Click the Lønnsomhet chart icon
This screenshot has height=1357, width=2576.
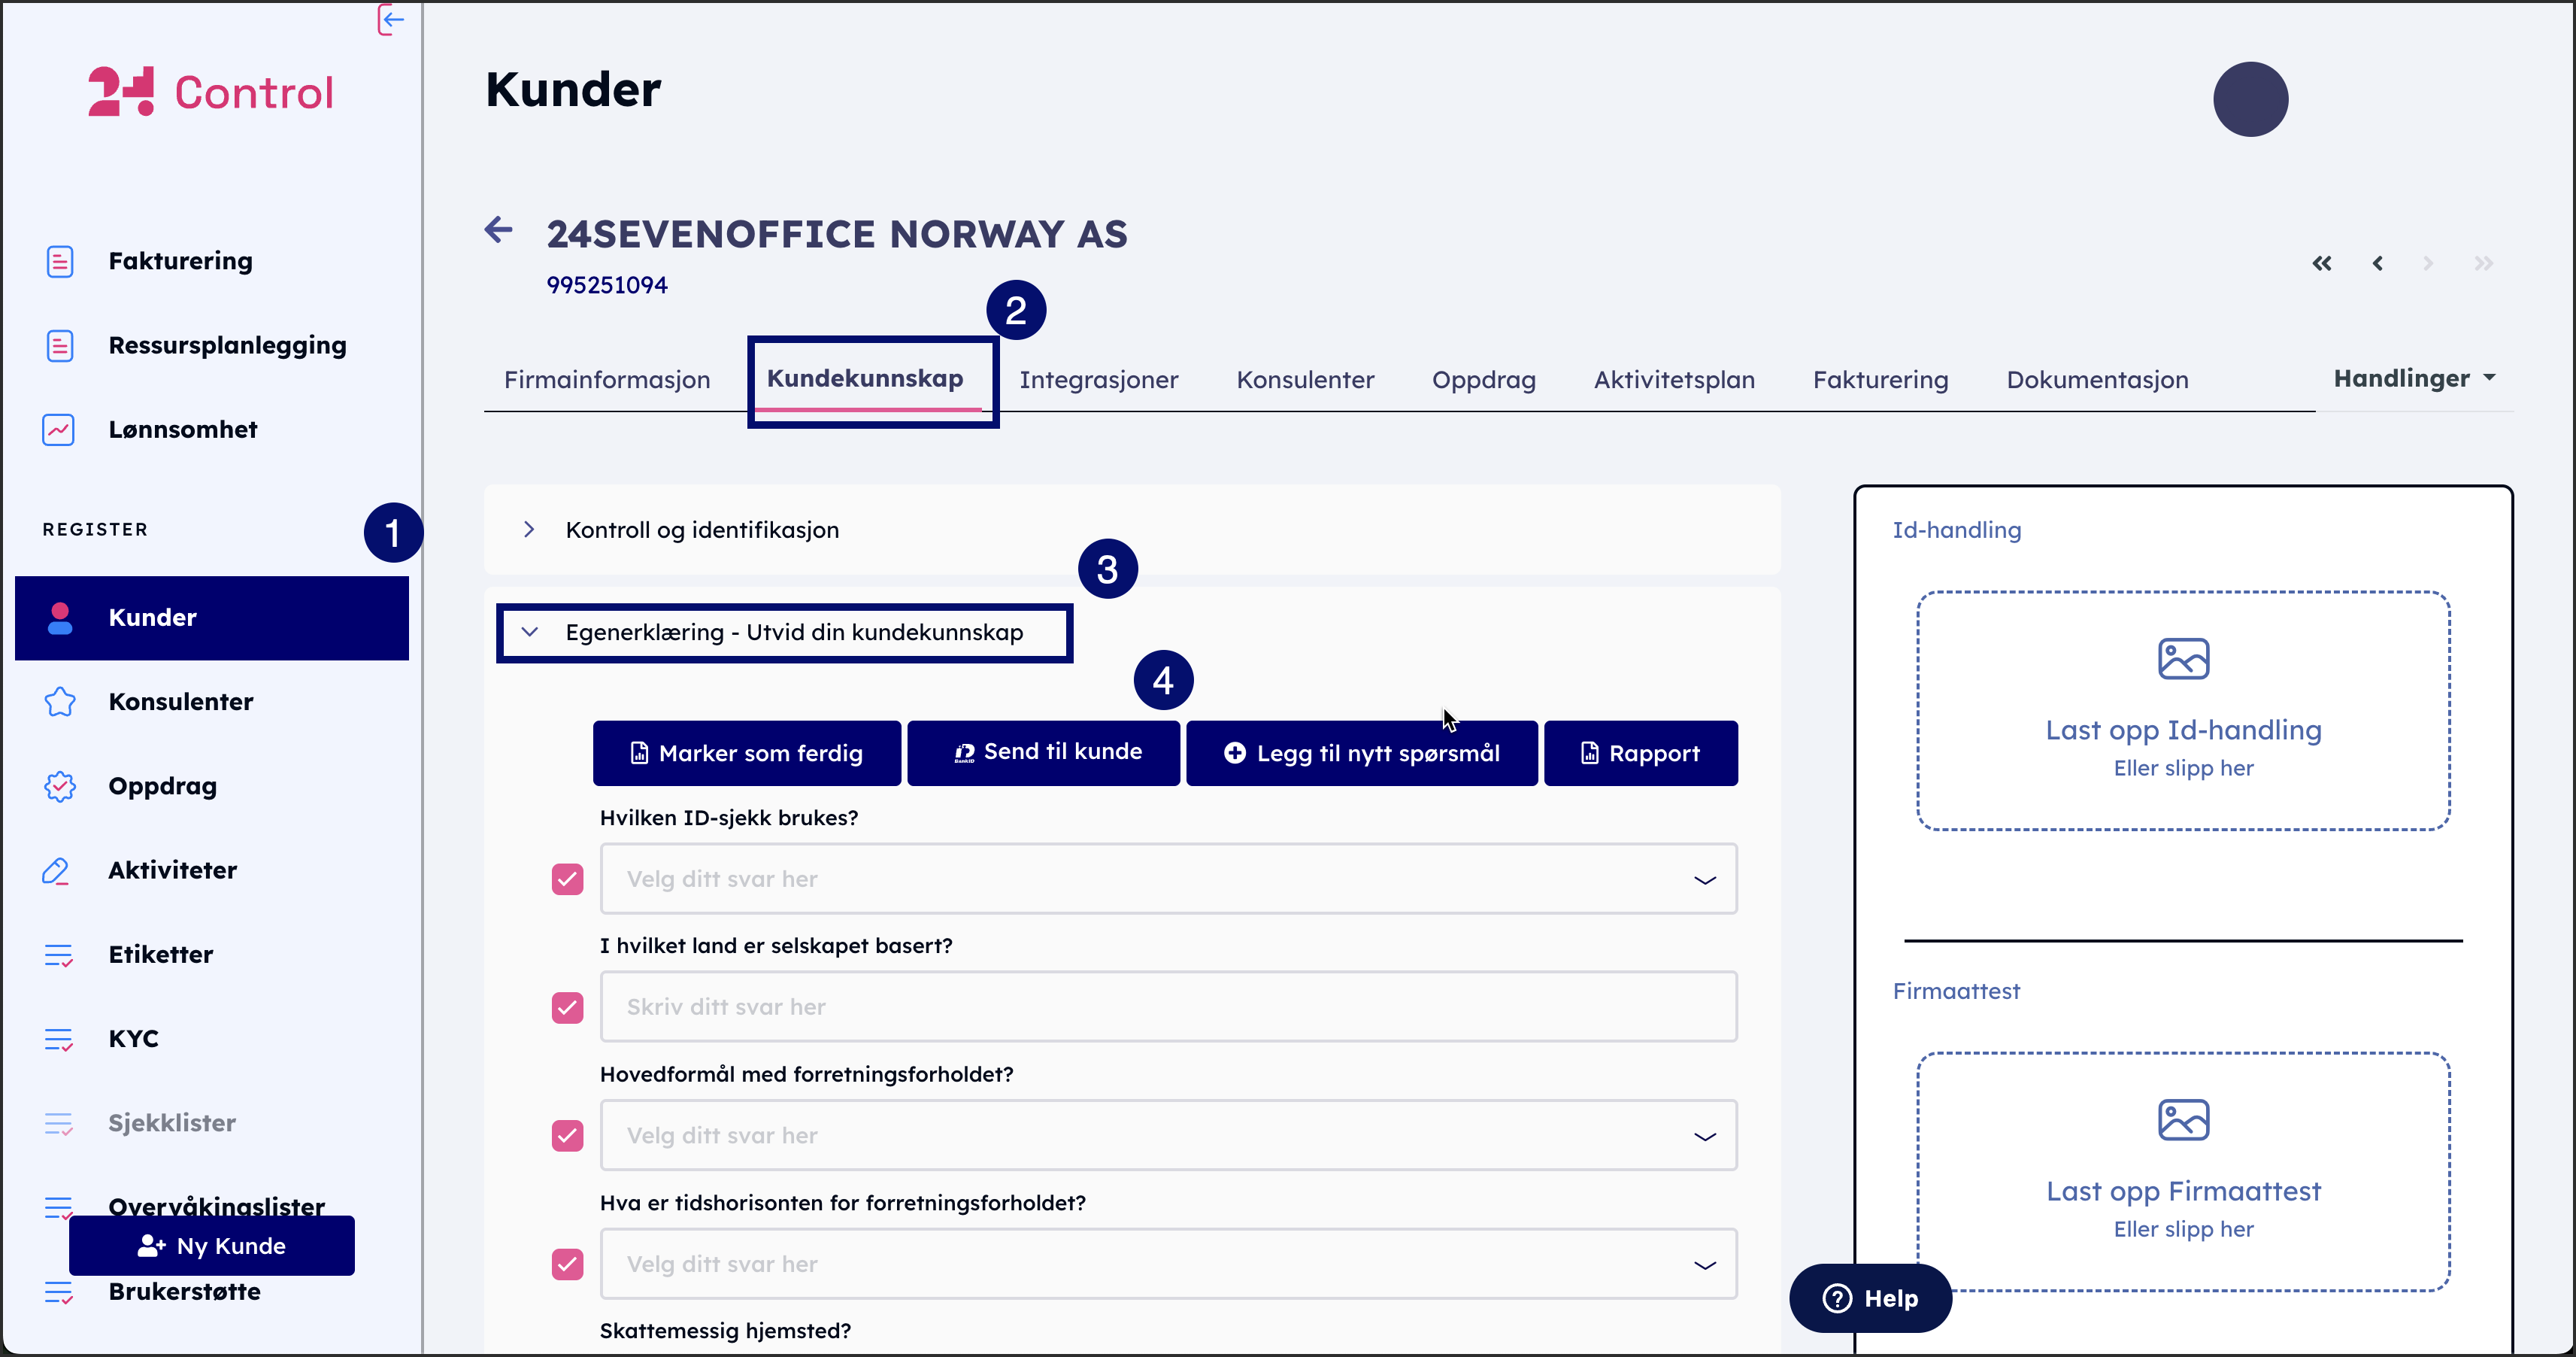[59, 430]
